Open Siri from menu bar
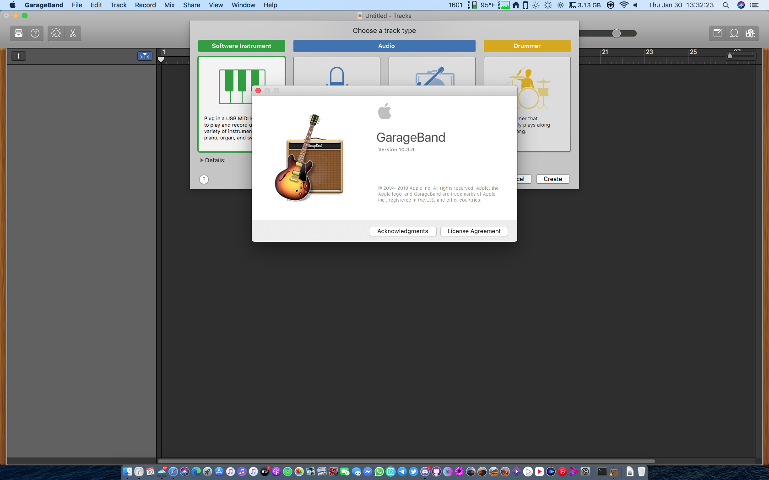This screenshot has width=769, height=480. (741, 5)
